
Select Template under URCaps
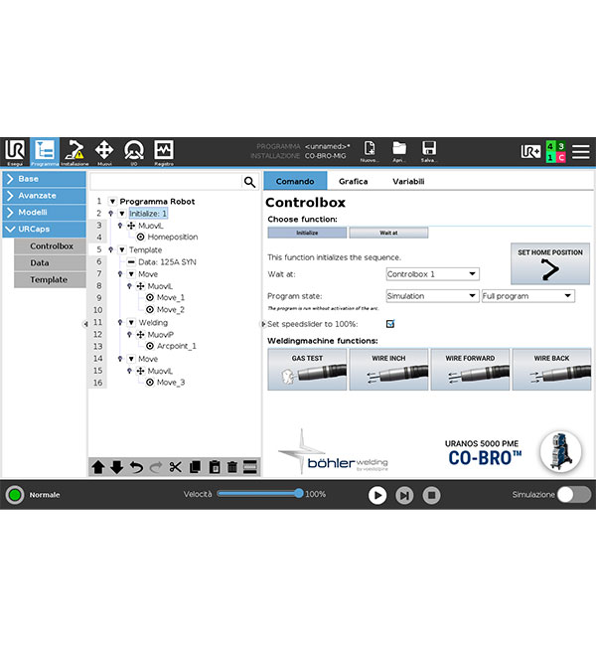[51, 279]
